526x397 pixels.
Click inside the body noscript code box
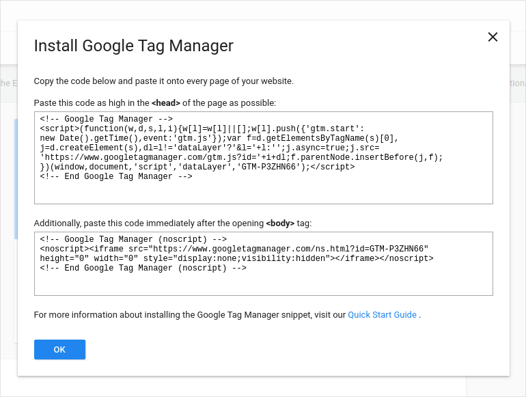[x=263, y=283]
